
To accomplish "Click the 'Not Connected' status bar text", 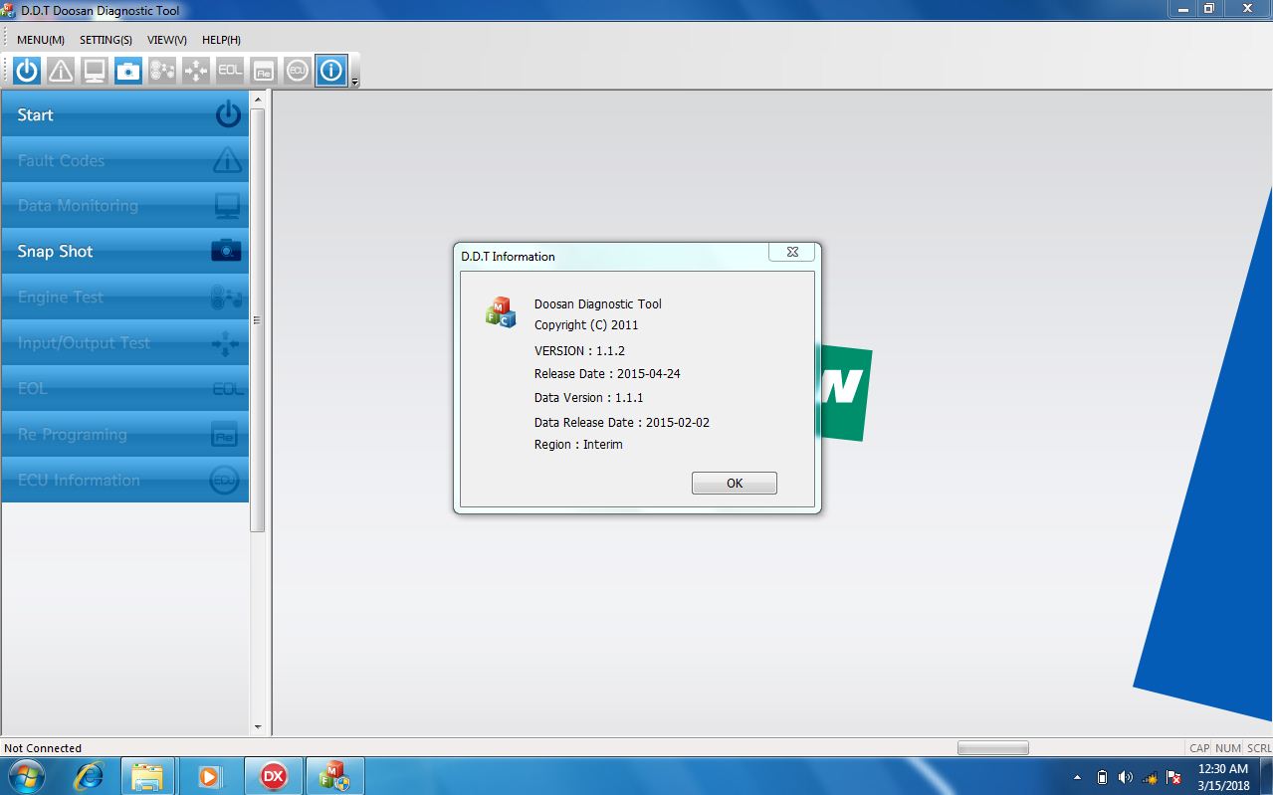I will coord(43,748).
